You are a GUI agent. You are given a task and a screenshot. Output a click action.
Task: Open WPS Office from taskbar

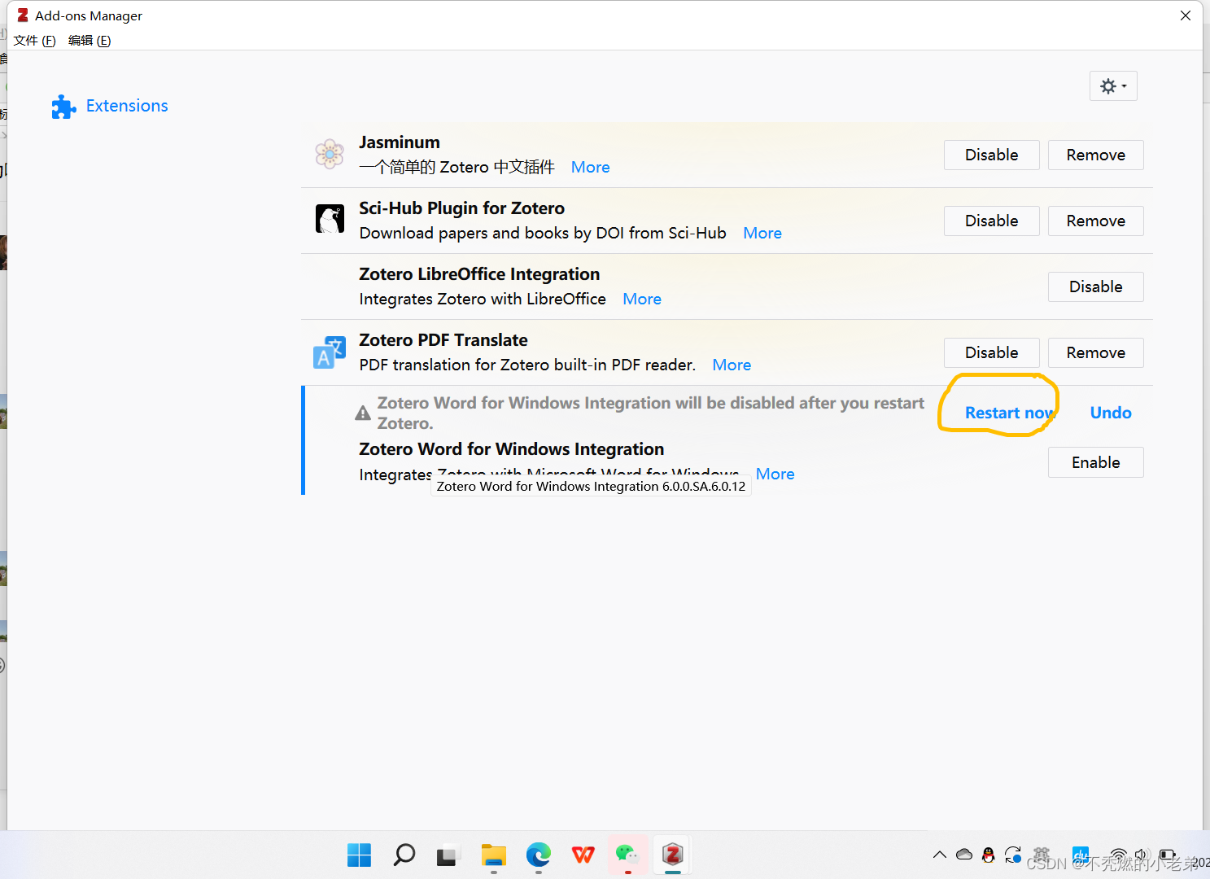tap(583, 855)
